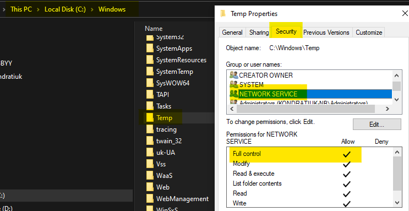Image resolution: width=409 pixels, height=211 pixels.
Task: Click the Tasks folder icon
Action: pos(150,106)
